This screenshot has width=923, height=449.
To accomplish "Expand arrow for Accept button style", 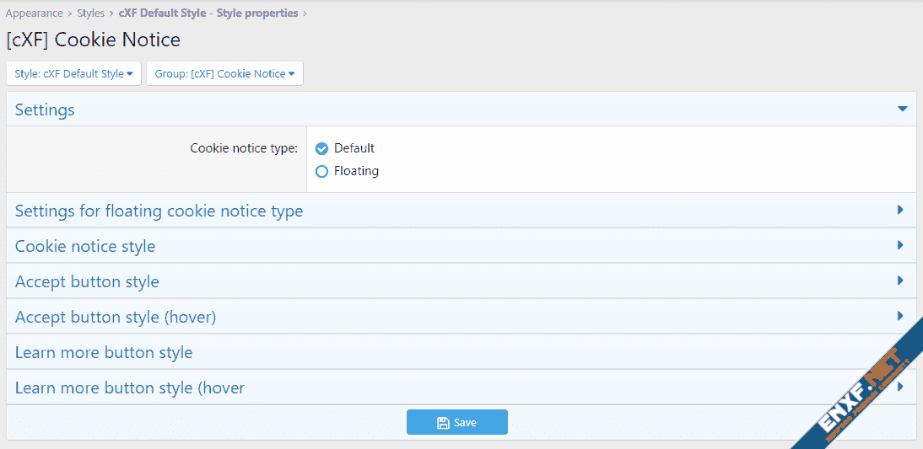I will coord(900,281).
